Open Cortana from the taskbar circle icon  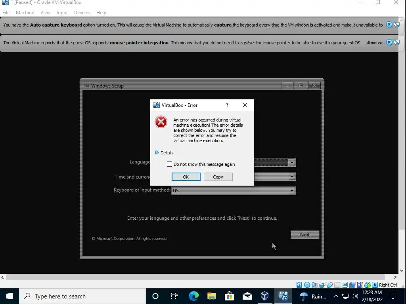[155, 296]
